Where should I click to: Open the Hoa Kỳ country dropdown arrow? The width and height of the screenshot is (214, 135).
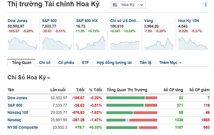(x=142, y=5)
